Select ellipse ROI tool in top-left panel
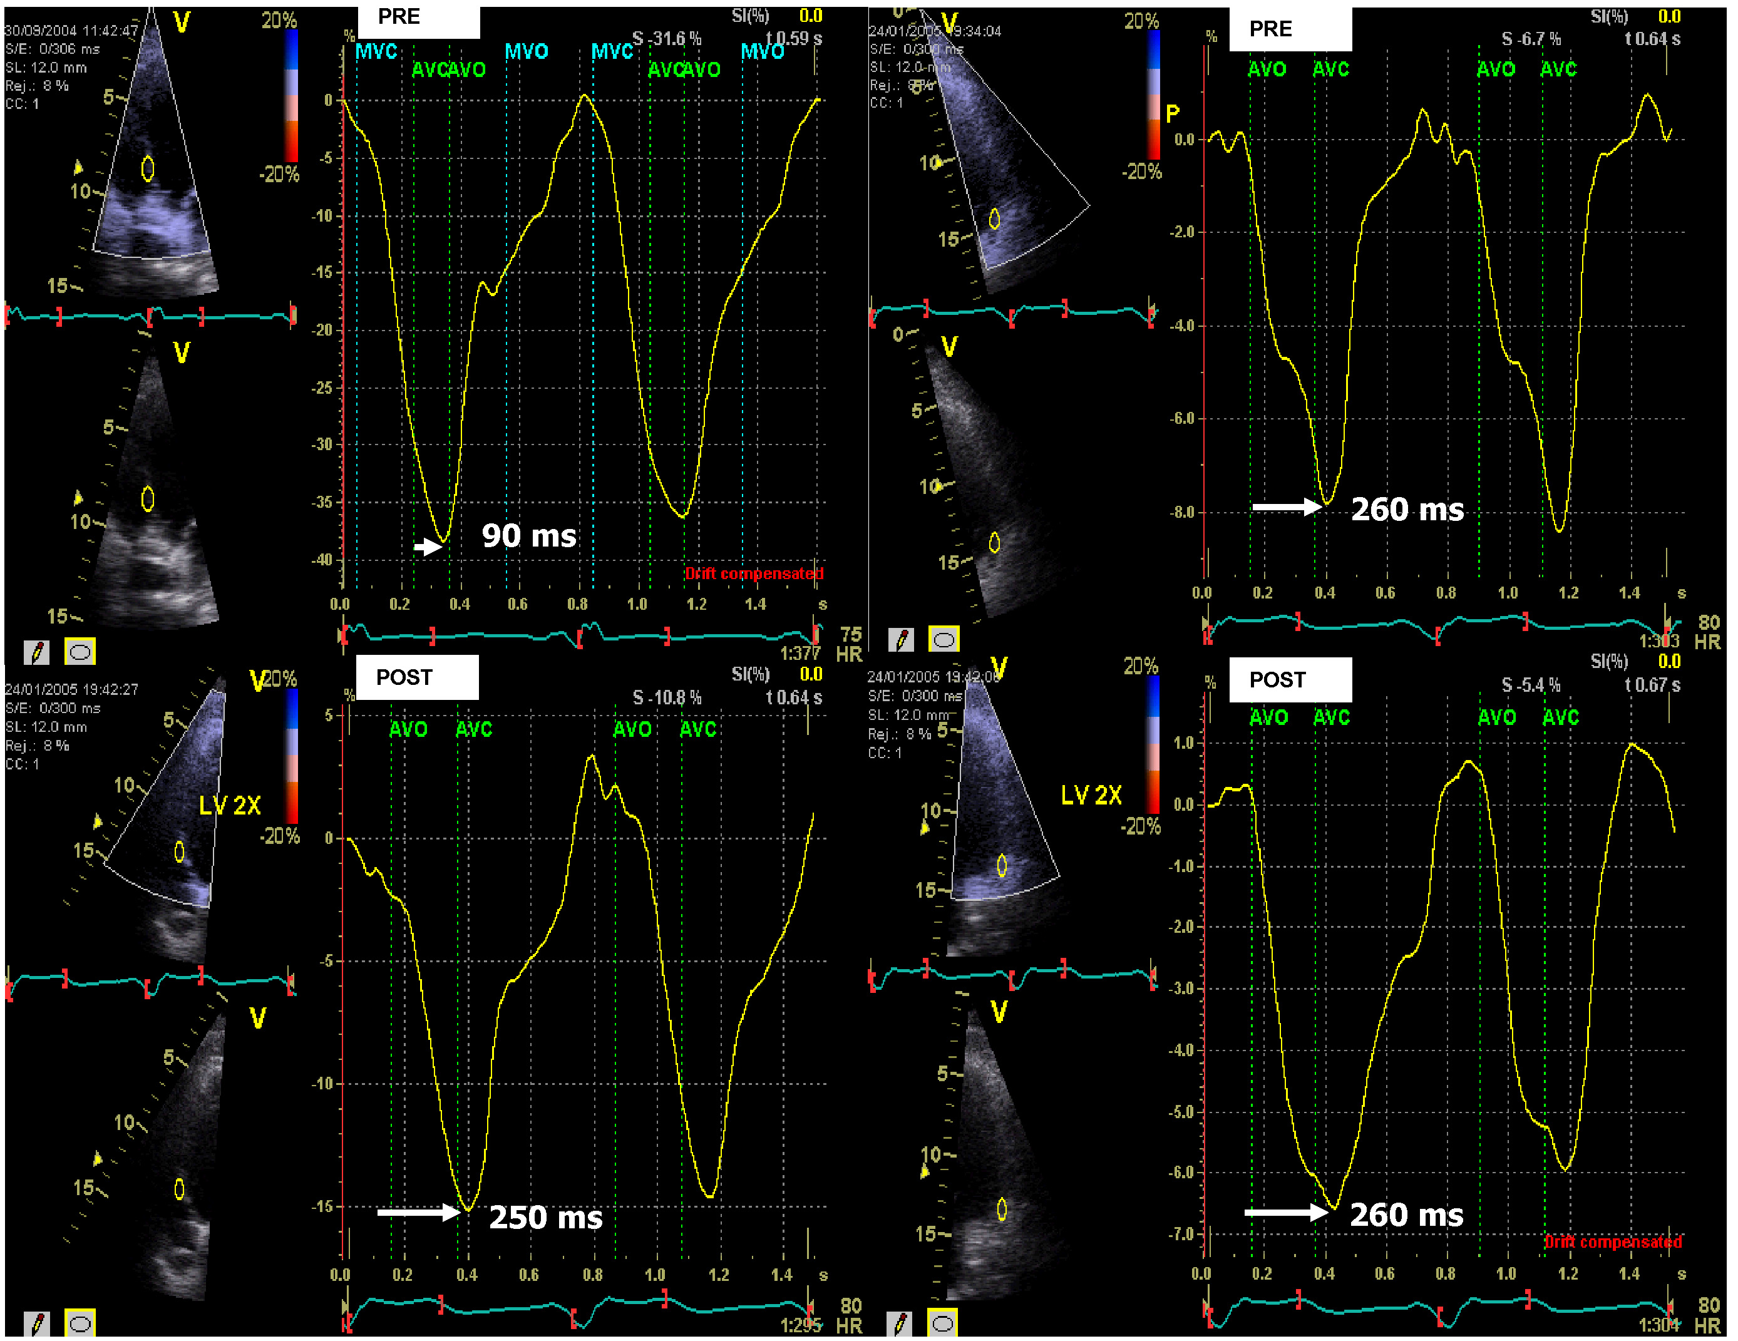This screenshot has width=1738, height=1341. point(80,652)
